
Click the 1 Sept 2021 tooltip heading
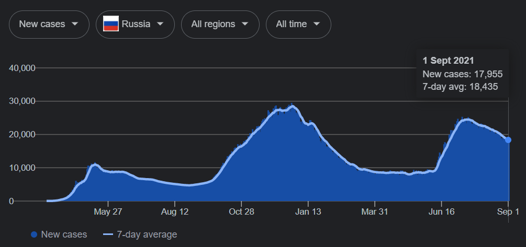click(x=449, y=61)
